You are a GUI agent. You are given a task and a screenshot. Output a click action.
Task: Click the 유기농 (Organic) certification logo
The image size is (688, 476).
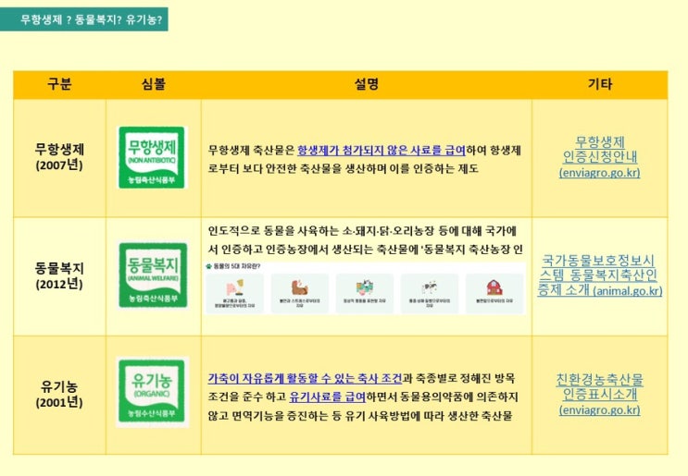pos(152,392)
